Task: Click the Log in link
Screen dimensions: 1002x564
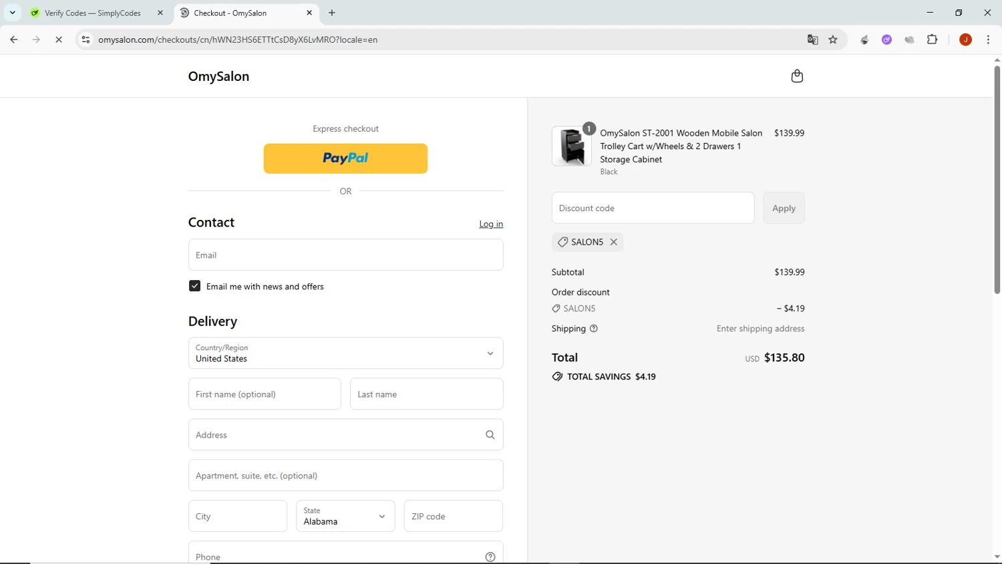Action: coord(491,224)
